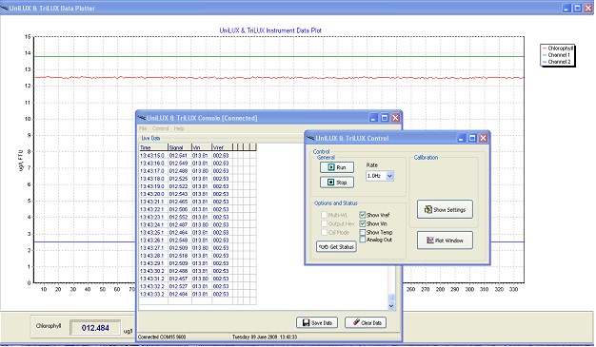
Task: Select the signal cell 012.518
Action: coord(179,256)
